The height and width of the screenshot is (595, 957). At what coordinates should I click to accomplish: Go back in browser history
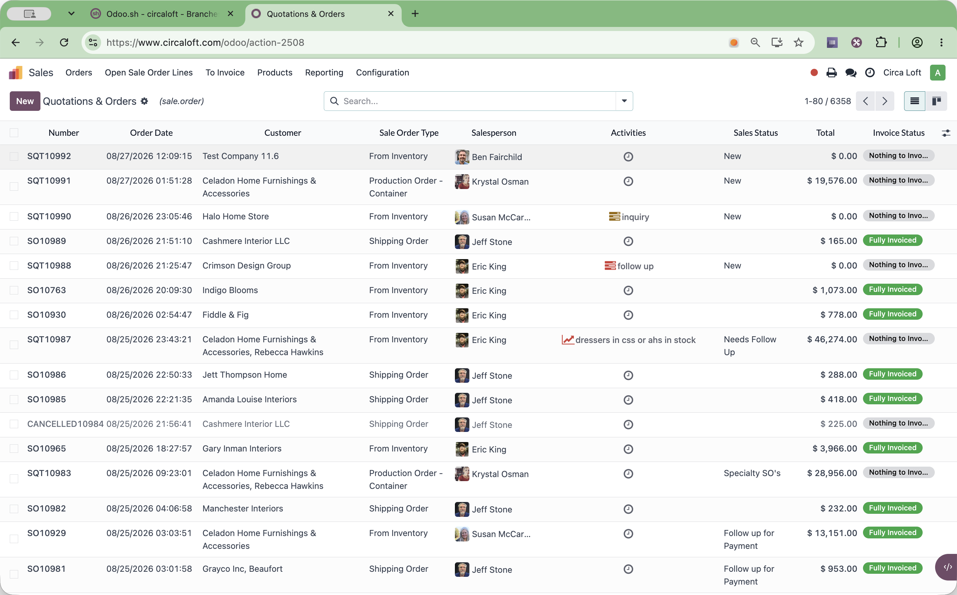coord(16,42)
